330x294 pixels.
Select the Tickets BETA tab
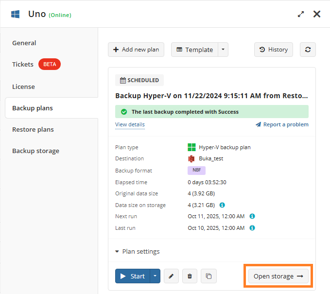coord(36,64)
